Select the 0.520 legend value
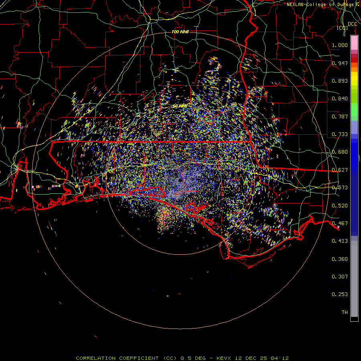 click(340, 206)
